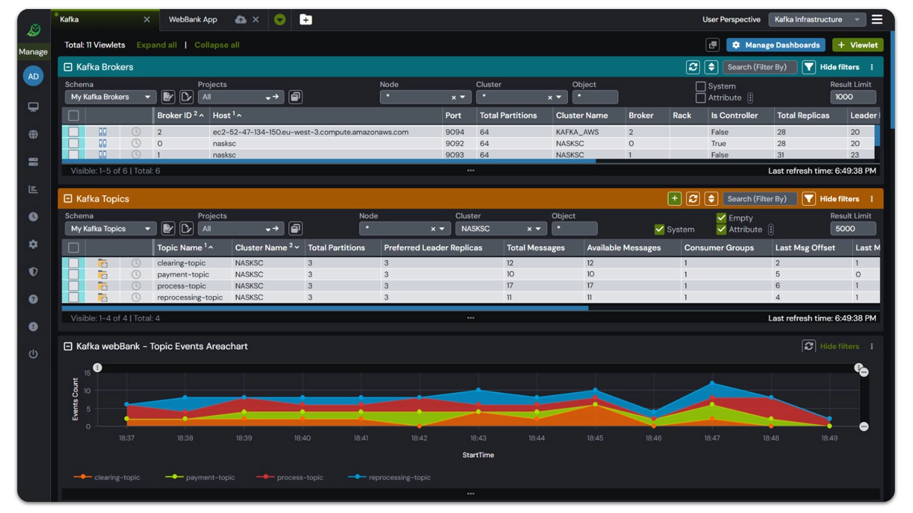The width and height of the screenshot is (913, 513).
Task: Click Manage Dashboards button
Action: [x=777, y=45]
